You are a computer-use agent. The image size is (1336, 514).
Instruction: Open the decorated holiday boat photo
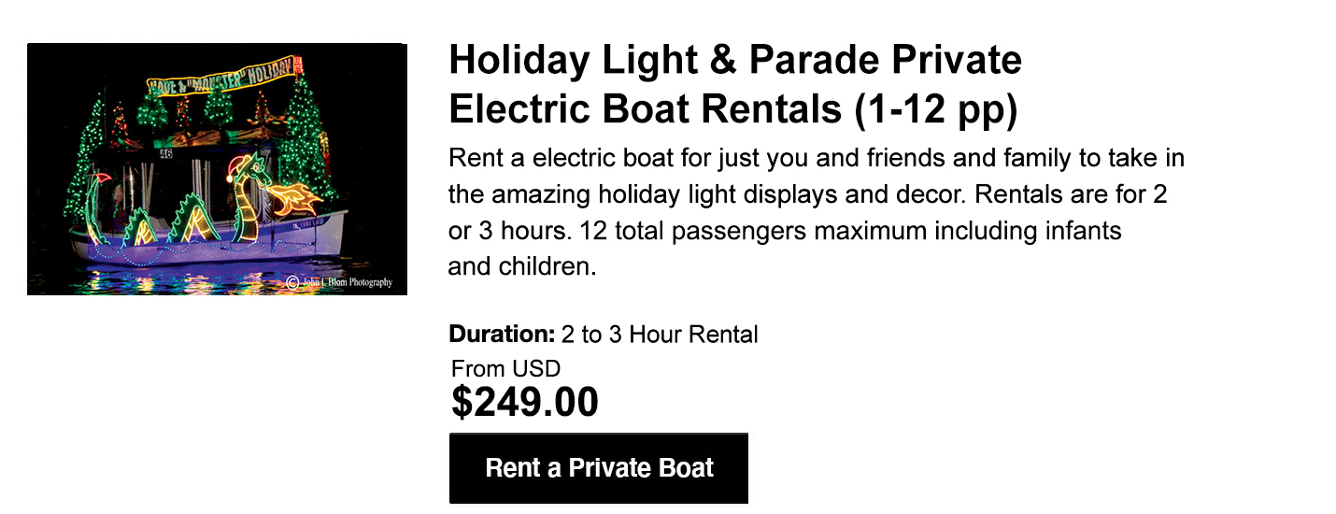pos(217,169)
